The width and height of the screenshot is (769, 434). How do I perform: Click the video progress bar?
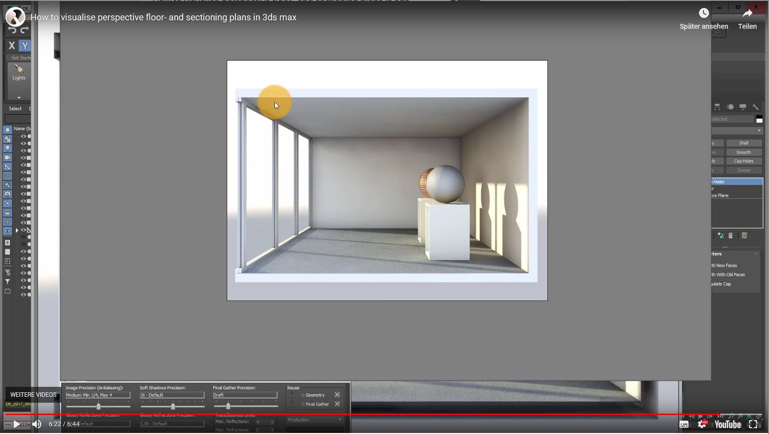tap(384, 414)
